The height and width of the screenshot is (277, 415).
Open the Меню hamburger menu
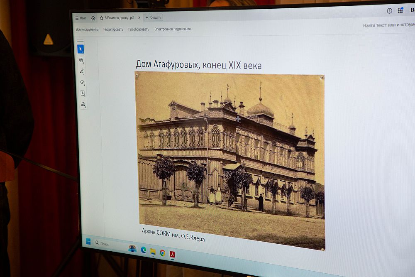[81, 18]
